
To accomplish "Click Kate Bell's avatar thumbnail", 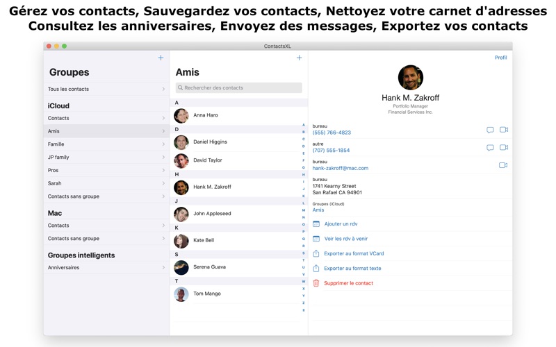I will tap(181, 241).
